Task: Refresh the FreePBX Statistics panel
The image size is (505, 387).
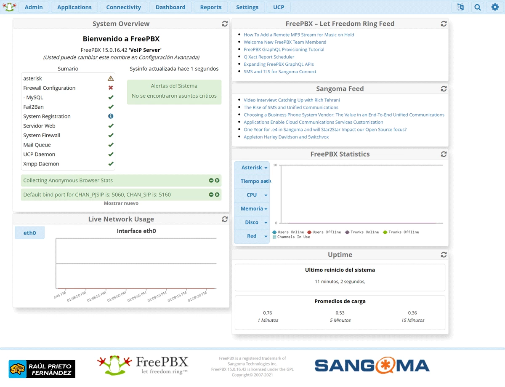Action: 444,154
